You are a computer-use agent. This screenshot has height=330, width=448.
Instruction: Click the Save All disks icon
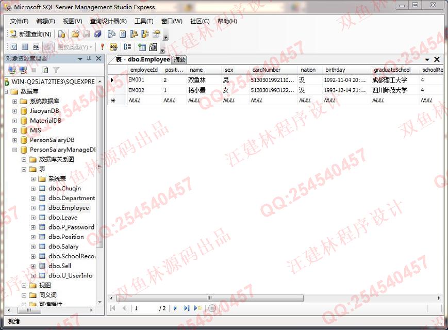(98, 34)
